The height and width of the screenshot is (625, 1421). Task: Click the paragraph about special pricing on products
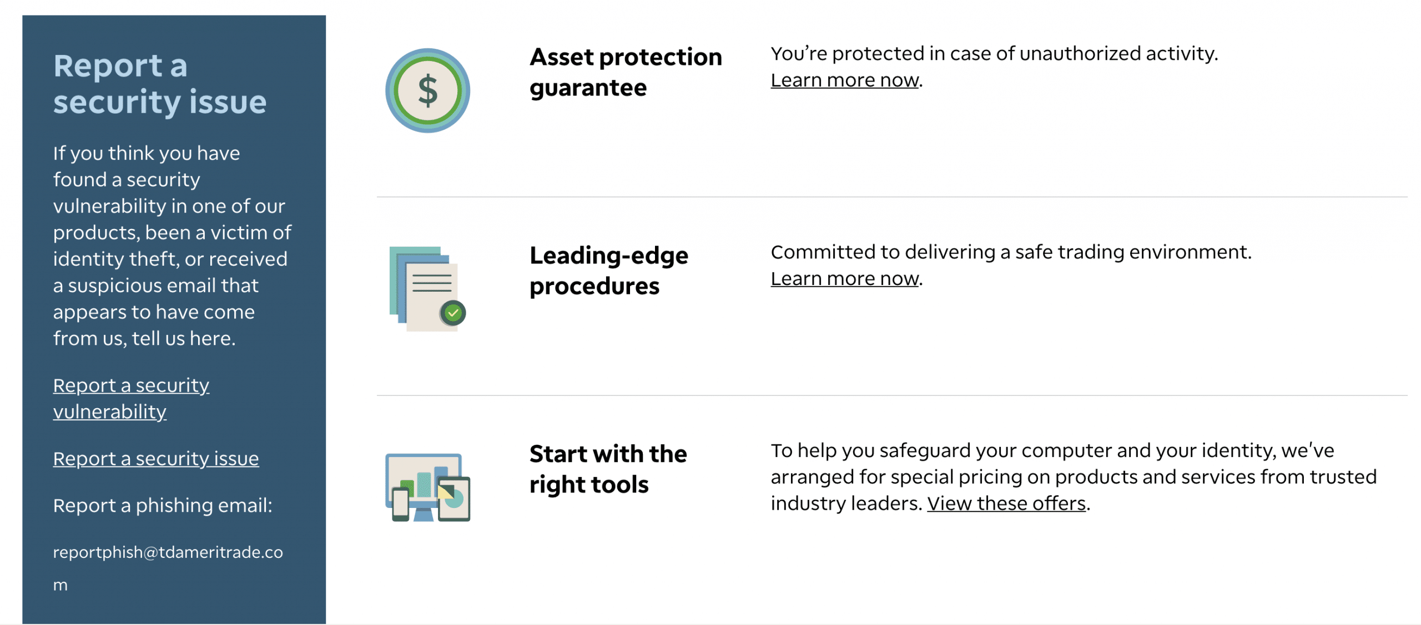pyautogui.click(x=1074, y=477)
